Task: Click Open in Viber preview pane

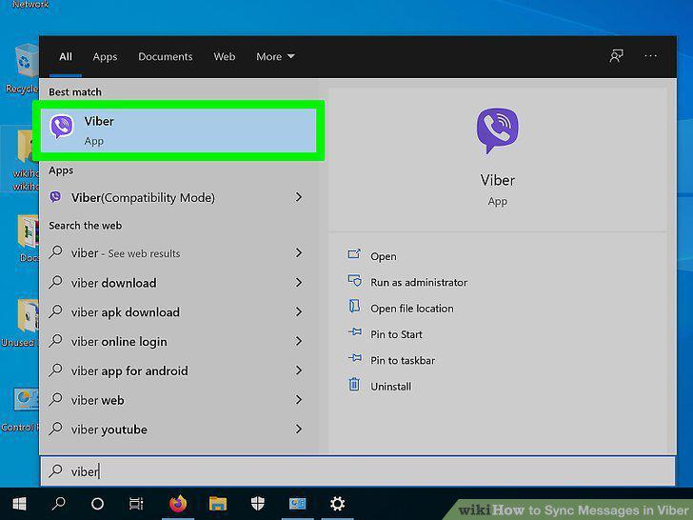Action: coord(384,256)
